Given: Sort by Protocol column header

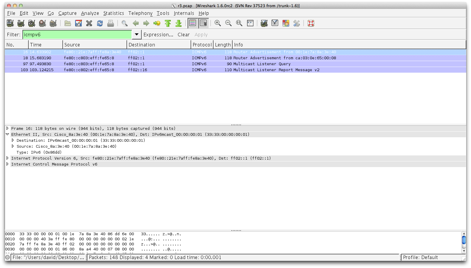Looking at the screenshot, I should [202, 45].
